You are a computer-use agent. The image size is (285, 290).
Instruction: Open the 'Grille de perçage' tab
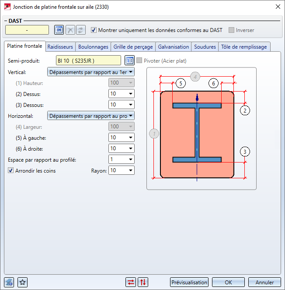coord(133,47)
